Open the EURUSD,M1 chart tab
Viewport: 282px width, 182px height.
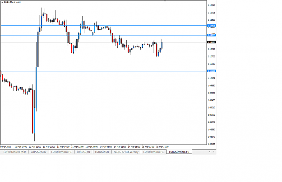pos(102,152)
